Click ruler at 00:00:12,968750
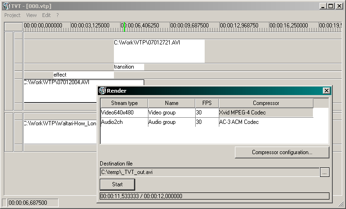The width and height of the screenshot is (346, 209). [x=239, y=26]
